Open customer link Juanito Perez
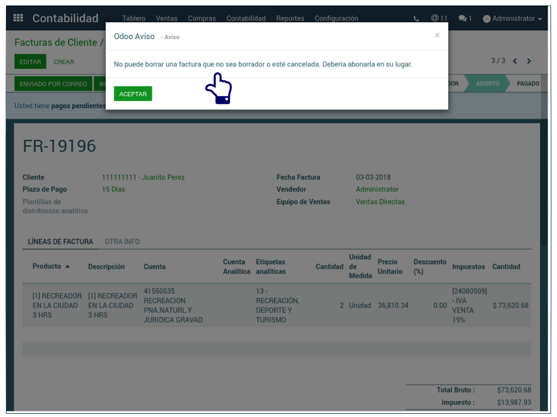 click(x=143, y=177)
